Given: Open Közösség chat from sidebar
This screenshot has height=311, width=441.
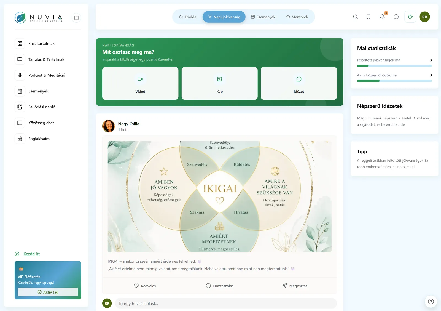Looking at the screenshot, I should pyautogui.click(x=48, y=123).
